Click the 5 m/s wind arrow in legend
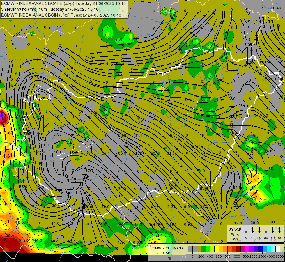This screenshot has width=285, height=262. [x=246, y=230]
